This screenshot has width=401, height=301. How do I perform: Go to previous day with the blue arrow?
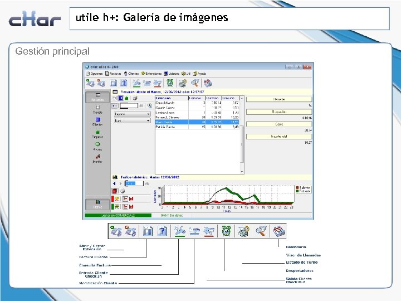tap(114, 183)
